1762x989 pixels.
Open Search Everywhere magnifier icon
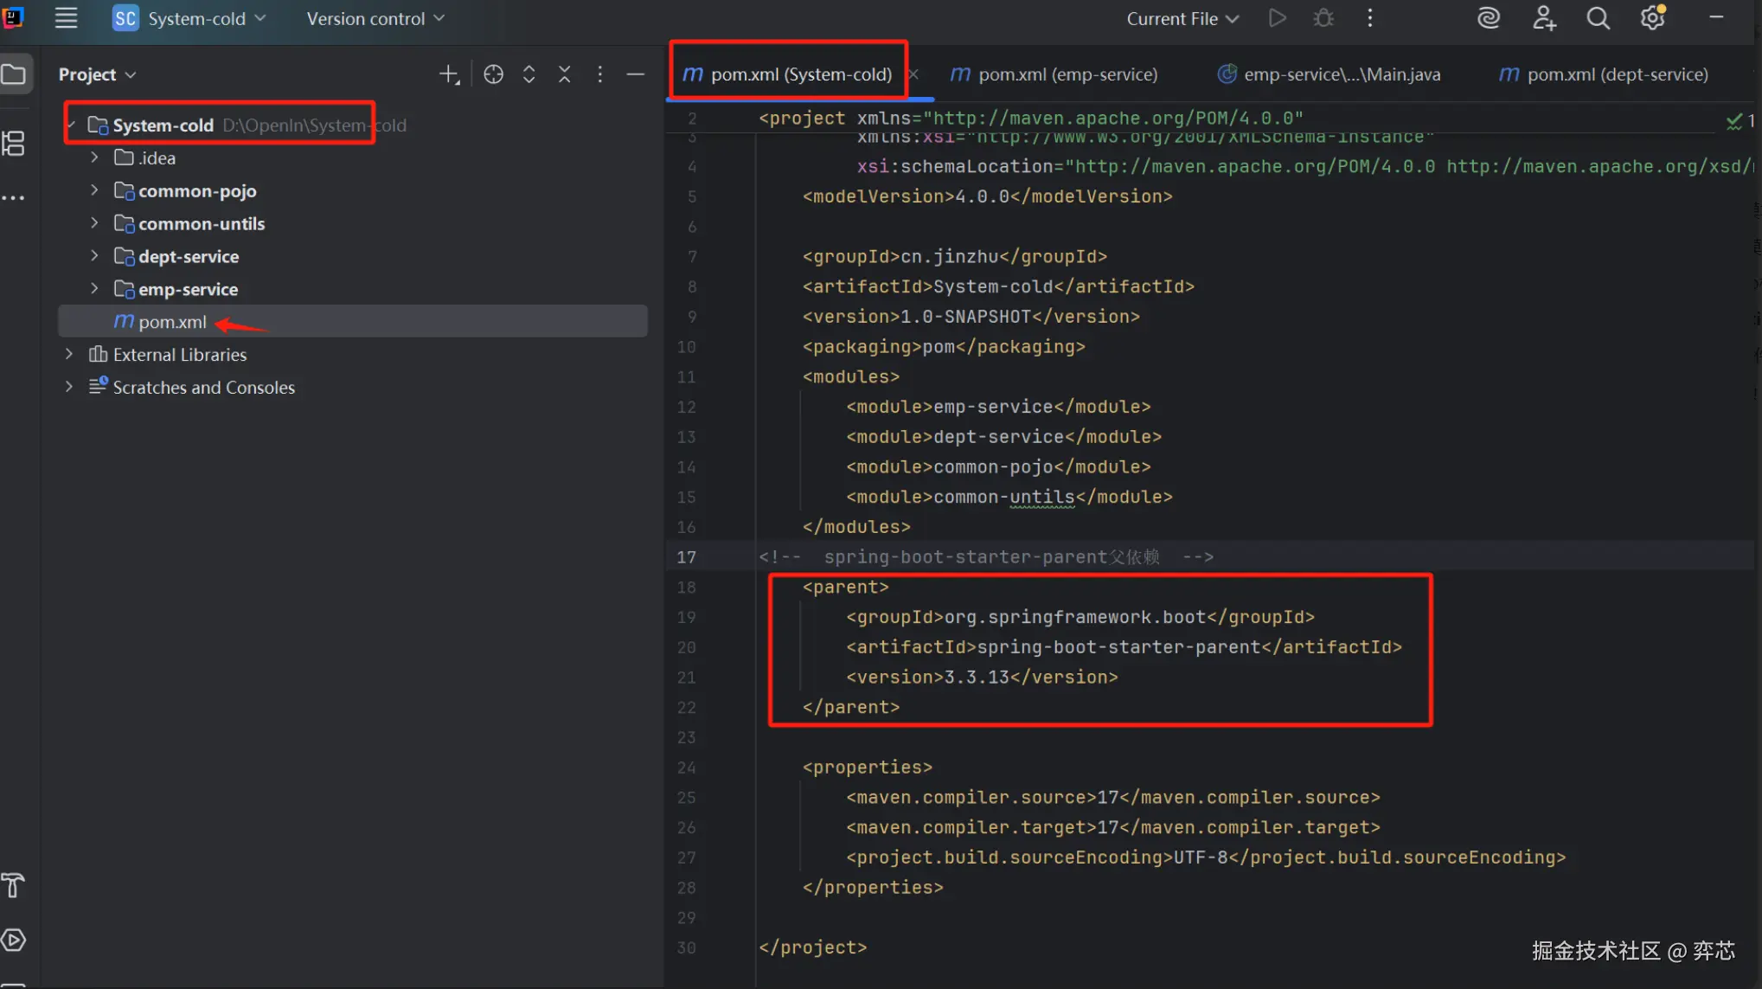[1598, 18]
